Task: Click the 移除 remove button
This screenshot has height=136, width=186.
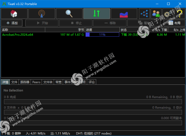Action: (x=110, y=23)
